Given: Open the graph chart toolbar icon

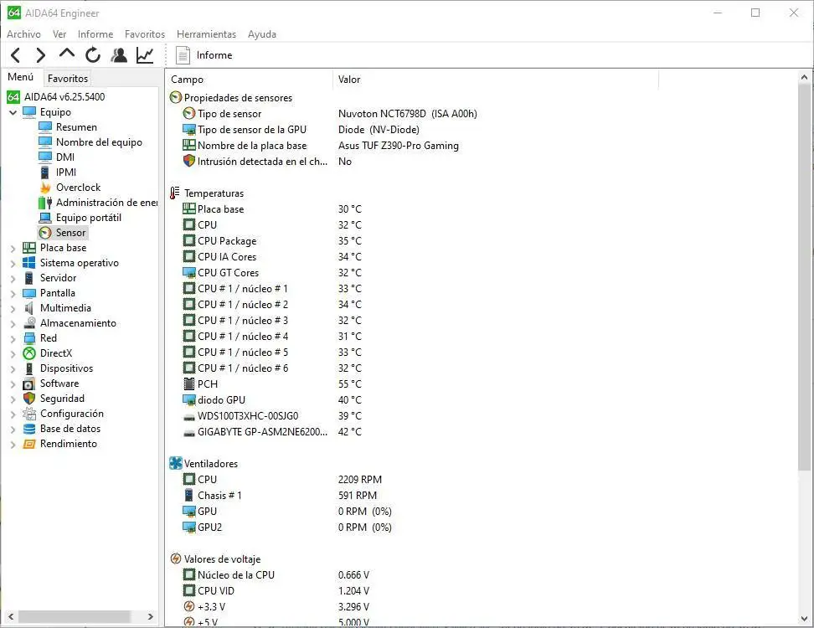Looking at the screenshot, I should point(145,55).
